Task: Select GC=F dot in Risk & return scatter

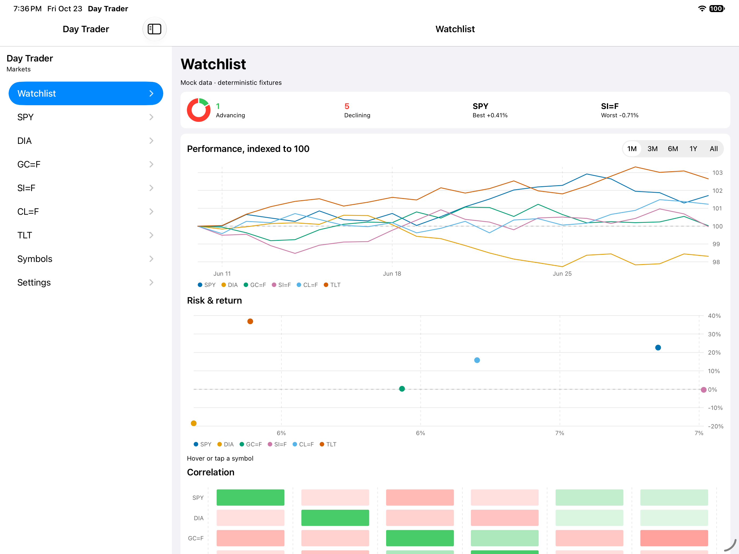Action: [x=402, y=389]
